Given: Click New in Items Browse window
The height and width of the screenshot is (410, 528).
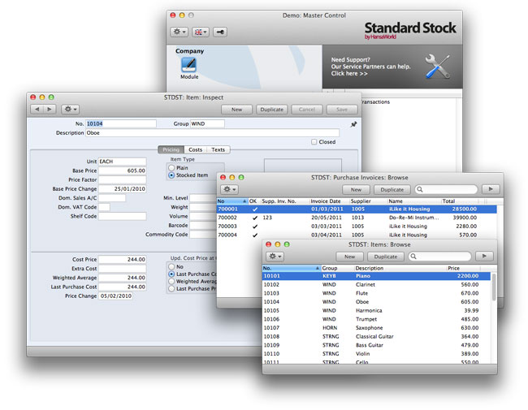Looking at the screenshot, I should pyautogui.click(x=349, y=257).
